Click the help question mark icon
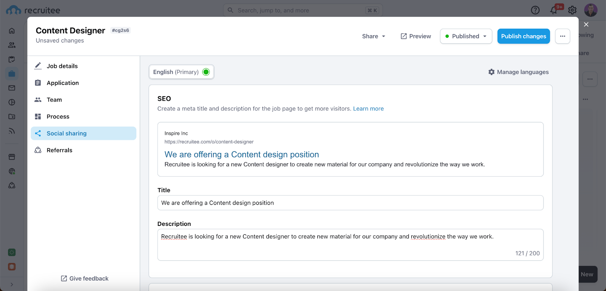The width and height of the screenshot is (606, 291). (535, 10)
